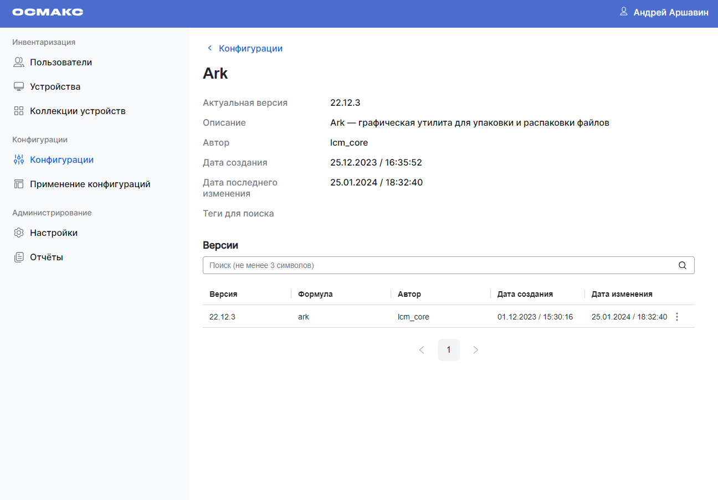718x500 pixels.
Task: Go back using the Конфигурации chevron arrow
Action: [209, 48]
